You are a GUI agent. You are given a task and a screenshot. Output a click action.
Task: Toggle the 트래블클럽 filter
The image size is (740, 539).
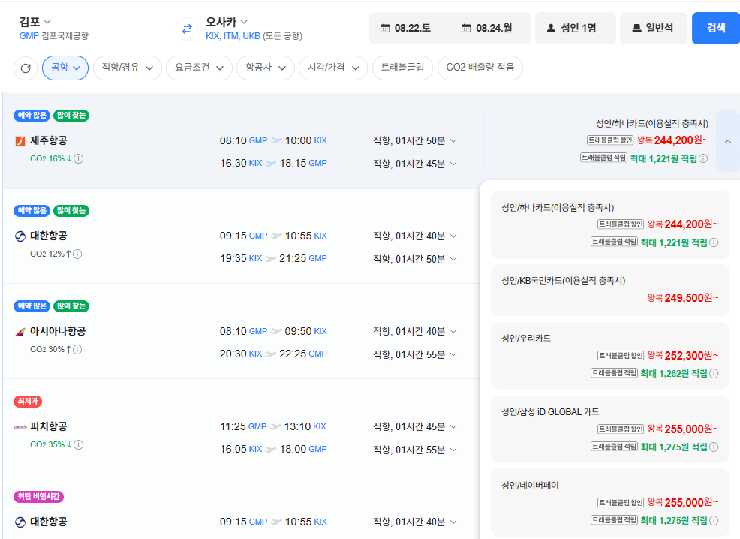click(402, 68)
